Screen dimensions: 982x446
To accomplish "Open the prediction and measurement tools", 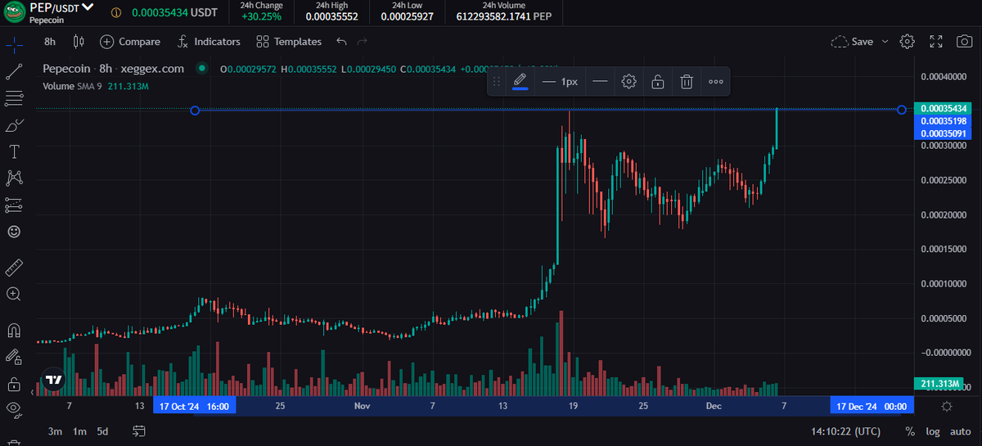I will tap(14, 205).
